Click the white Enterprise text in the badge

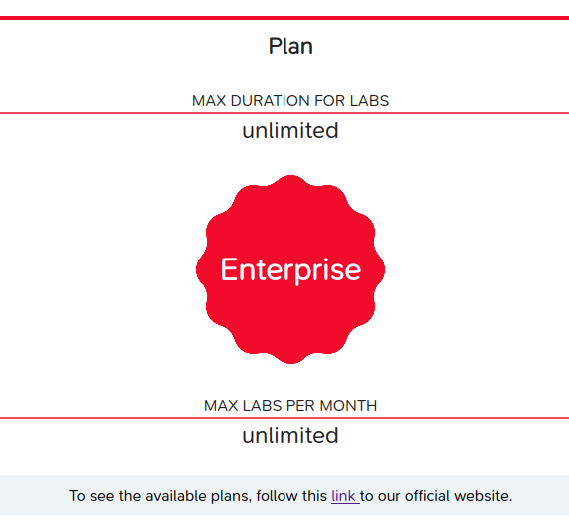[x=290, y=269]
